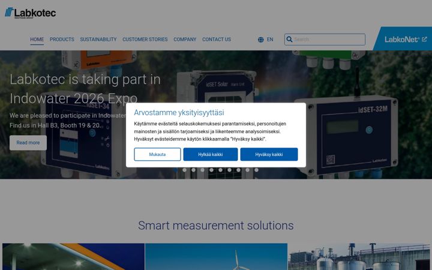Open the wind turbine image card
Image resolution: width=432 pixels, height=270 pixels.
click(216, 257)
